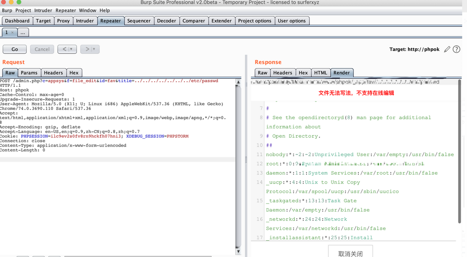Switch to the Decoder tab
This screenshot has width=467, height=257.
click(x=167, y=21)
